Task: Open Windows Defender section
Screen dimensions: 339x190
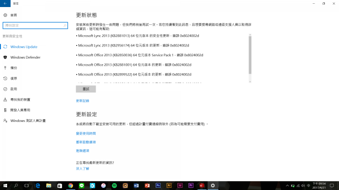Action: click(25, 57)
